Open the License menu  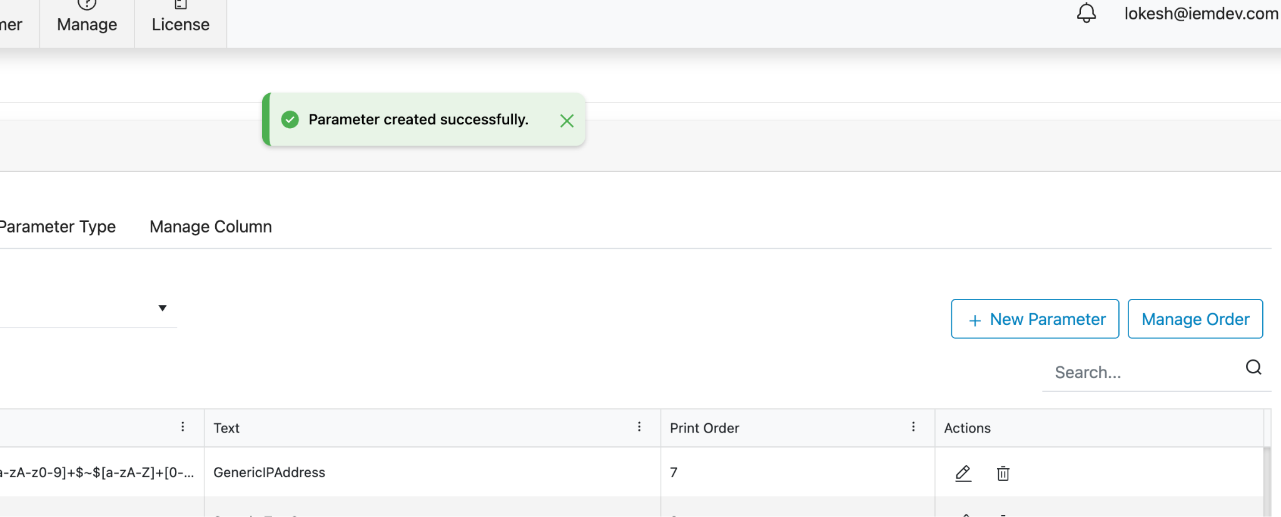[181, 24]
